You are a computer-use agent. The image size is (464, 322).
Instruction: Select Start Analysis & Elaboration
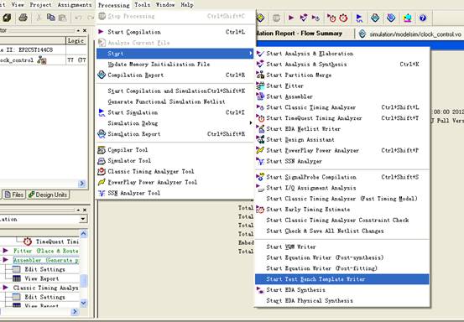pyautogui.click(x=342, y=54)
